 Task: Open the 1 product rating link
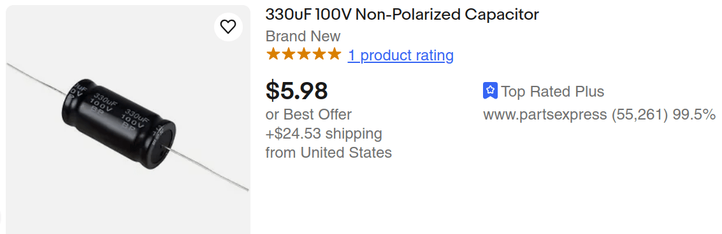[401, 55]
